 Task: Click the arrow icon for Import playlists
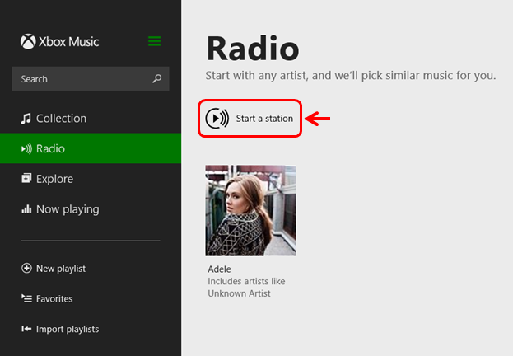tap(26, 330)
